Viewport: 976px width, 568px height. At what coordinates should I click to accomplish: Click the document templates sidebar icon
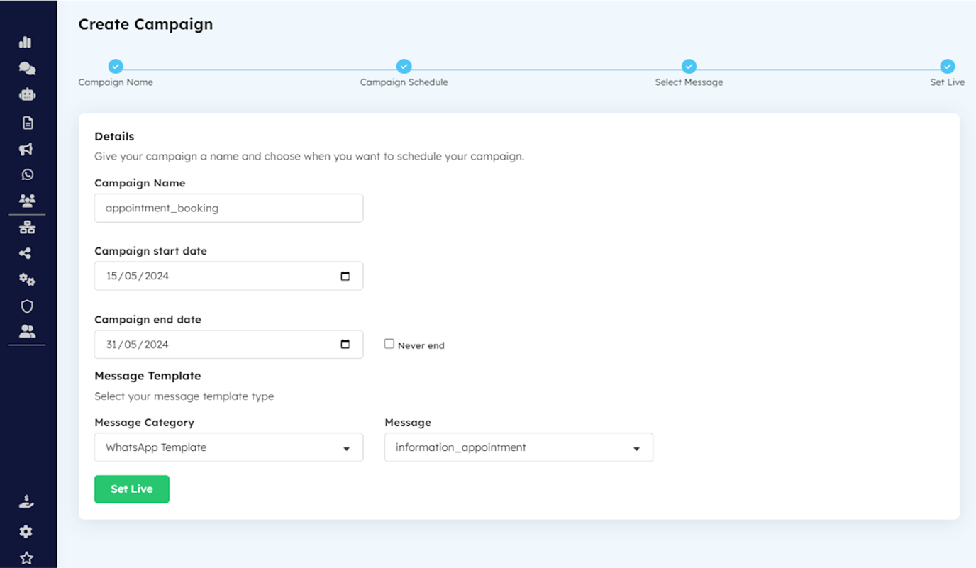(26, 121)
